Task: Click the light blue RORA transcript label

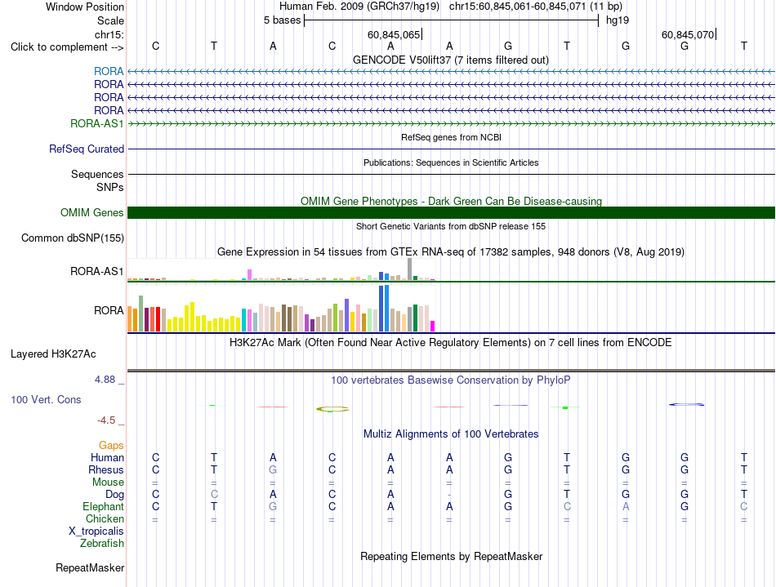Action: (109, 72)
